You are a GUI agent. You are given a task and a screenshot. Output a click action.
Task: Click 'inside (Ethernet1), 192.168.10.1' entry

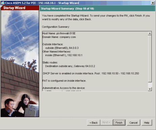[x=64, y=55]
